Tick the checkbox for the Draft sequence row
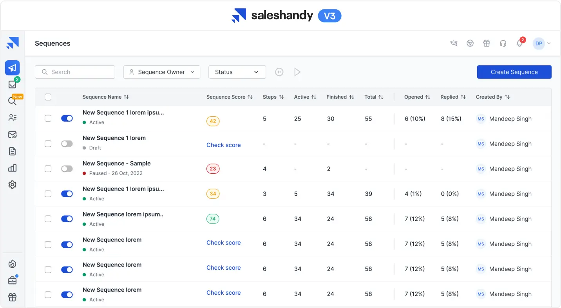Screen dimensions: 561x308 [48, 144]
